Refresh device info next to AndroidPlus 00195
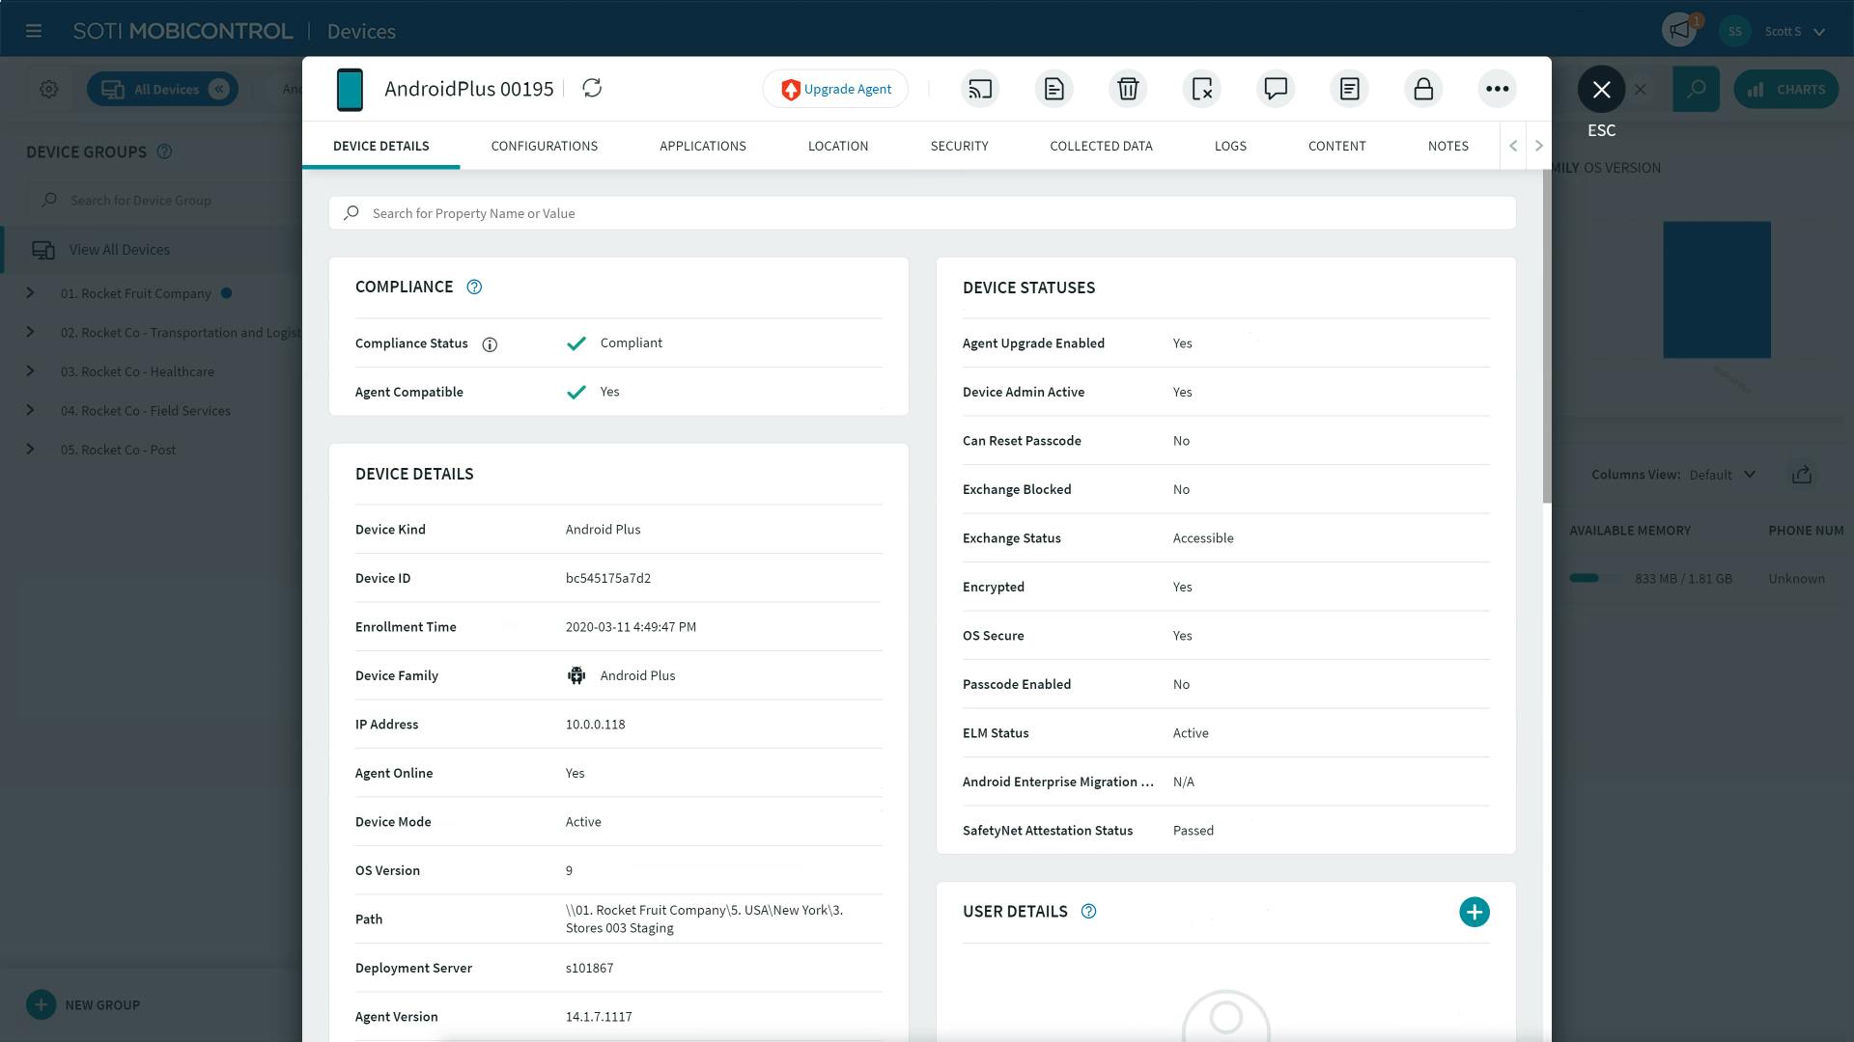The width and height of the screenshot is (1854, 1042). click(x=592, y=88)
